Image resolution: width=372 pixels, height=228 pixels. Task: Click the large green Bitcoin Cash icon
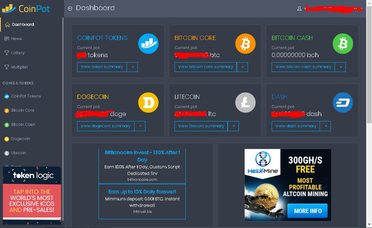click(x=343, y=44)
